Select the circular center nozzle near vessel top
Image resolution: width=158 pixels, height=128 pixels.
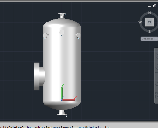coord(62,32)
